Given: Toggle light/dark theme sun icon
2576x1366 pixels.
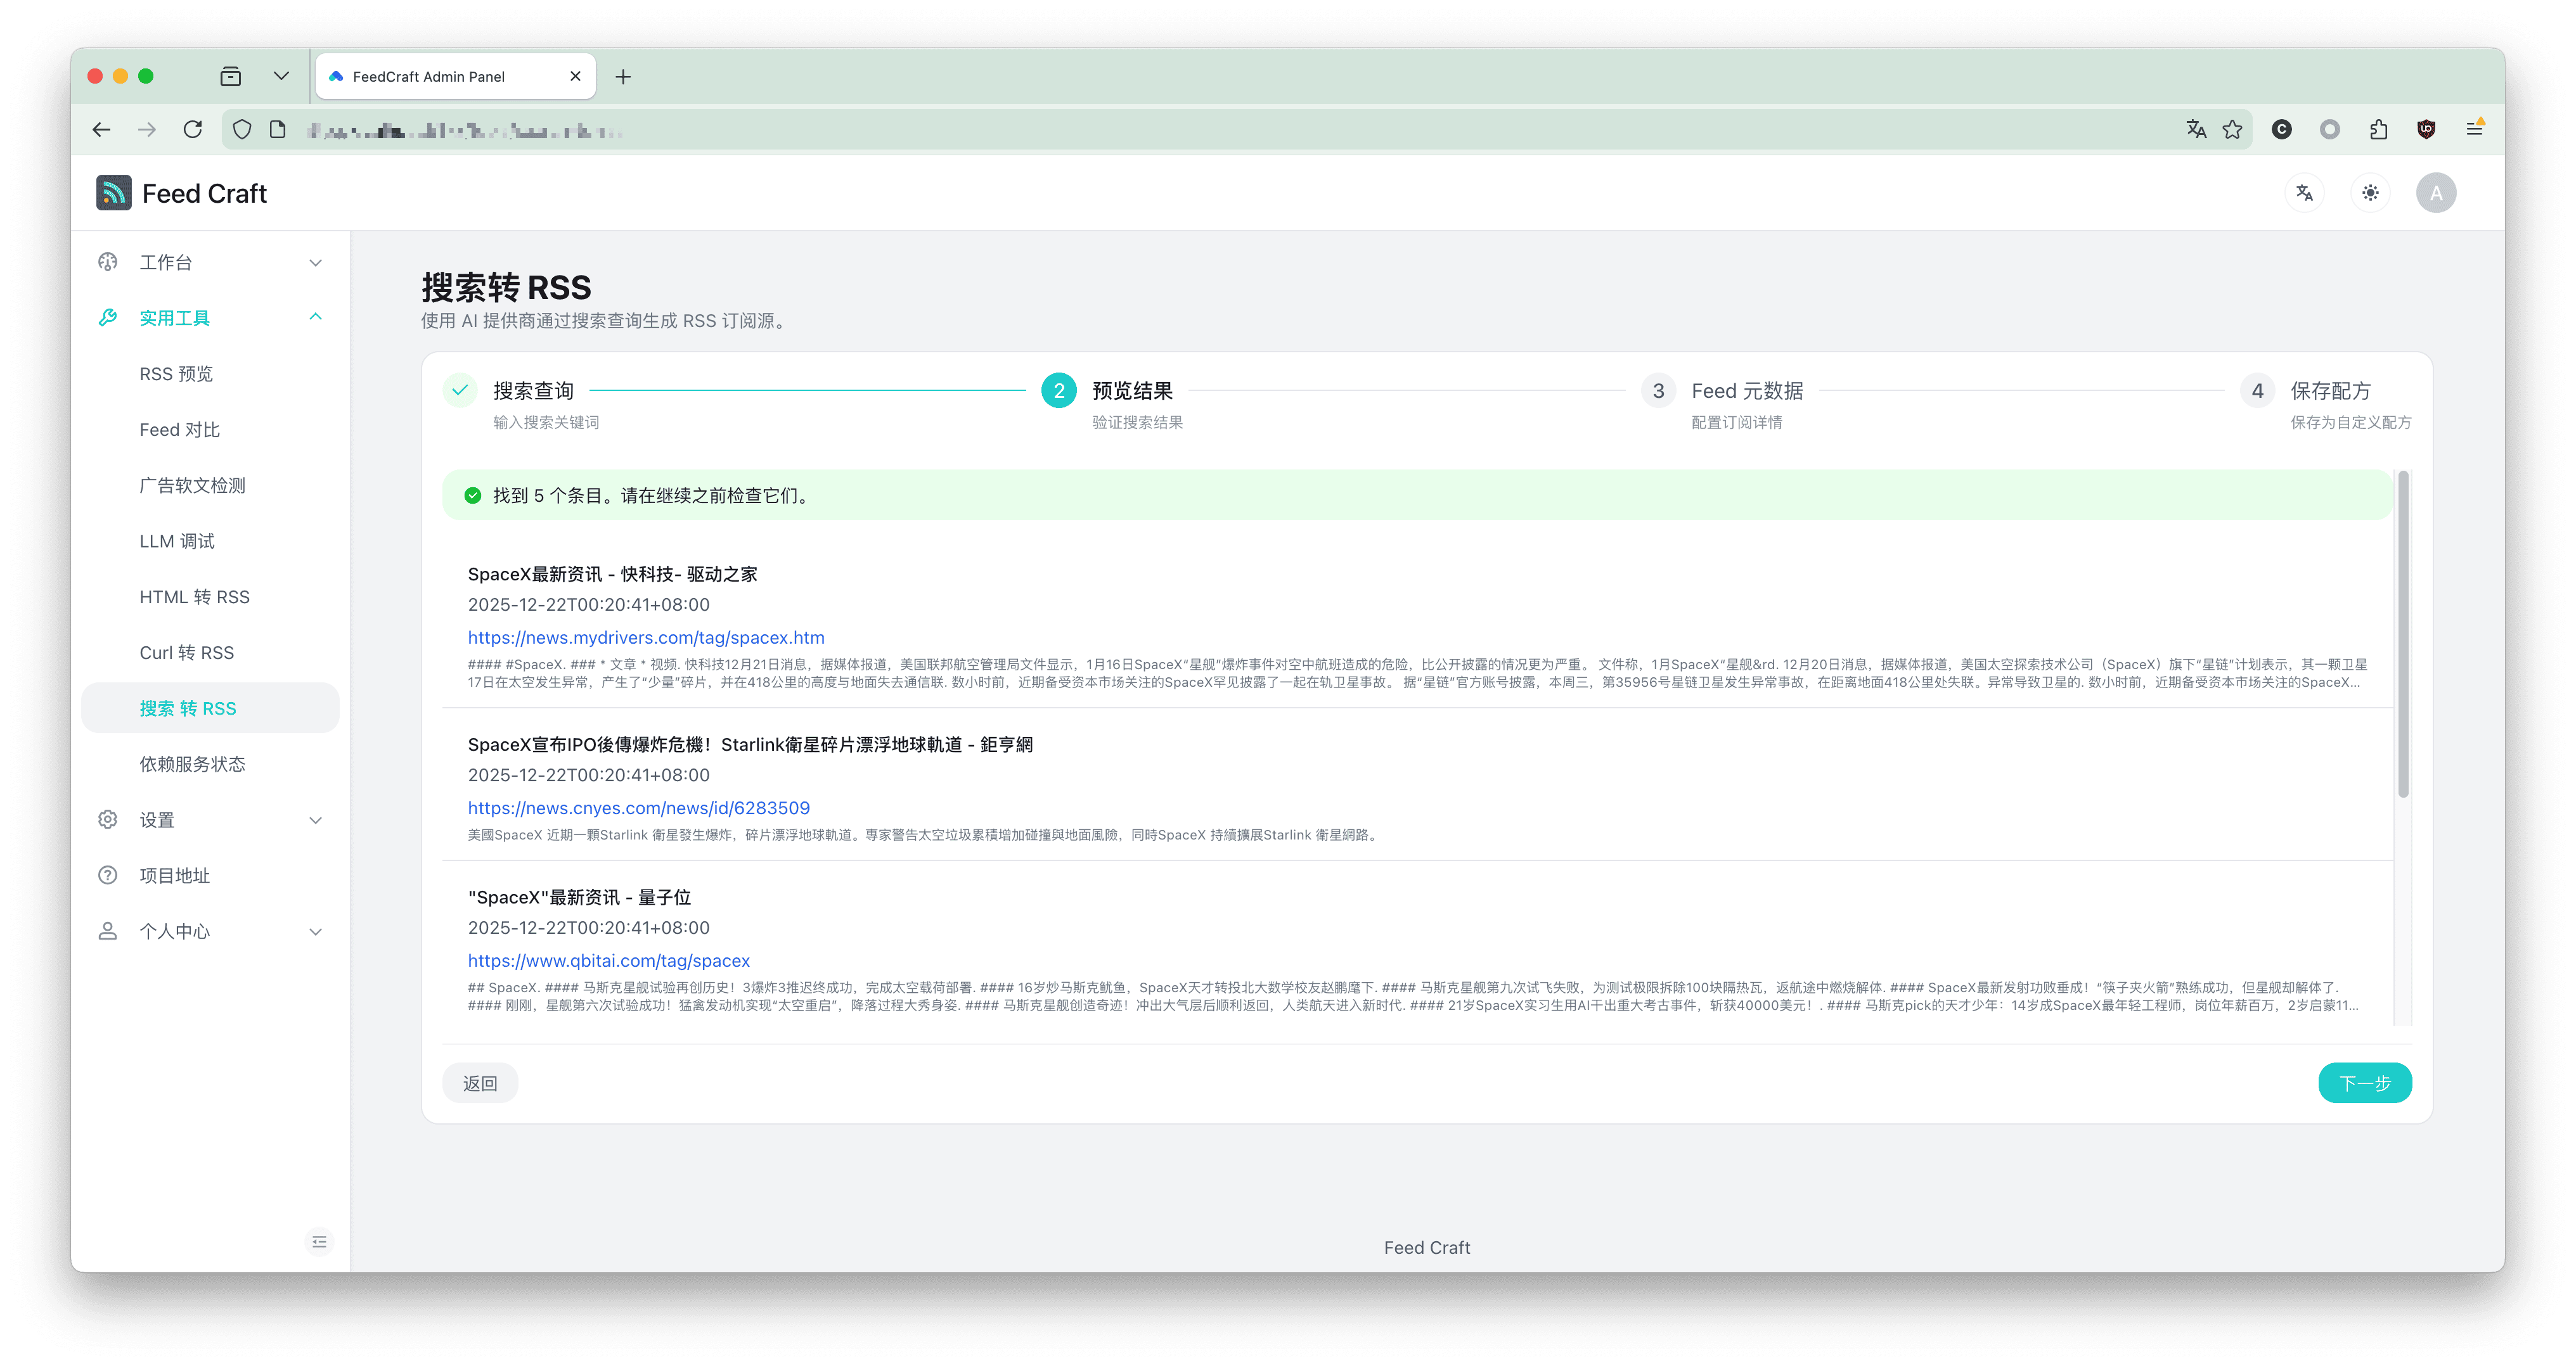Looking at the screenshot, I should tap(2370, 193).
